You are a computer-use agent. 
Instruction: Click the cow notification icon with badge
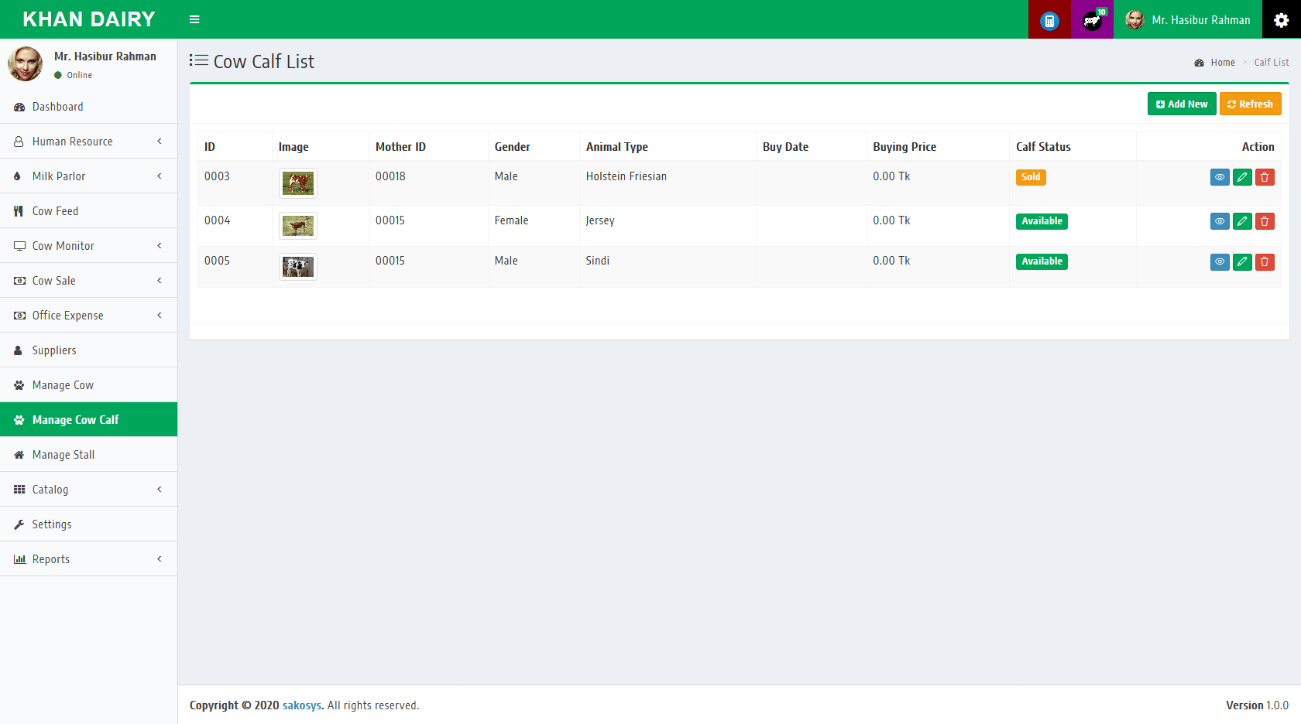[1092, 20]
